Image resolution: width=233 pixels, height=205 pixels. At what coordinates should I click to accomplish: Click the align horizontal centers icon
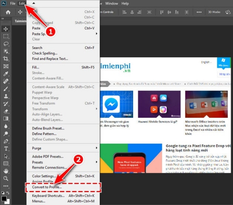132,12
